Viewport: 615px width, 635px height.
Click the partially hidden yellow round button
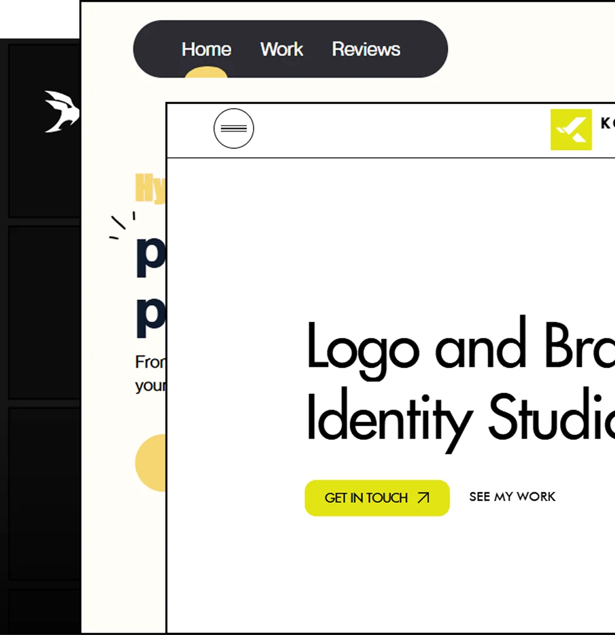[x=151, y=463]
